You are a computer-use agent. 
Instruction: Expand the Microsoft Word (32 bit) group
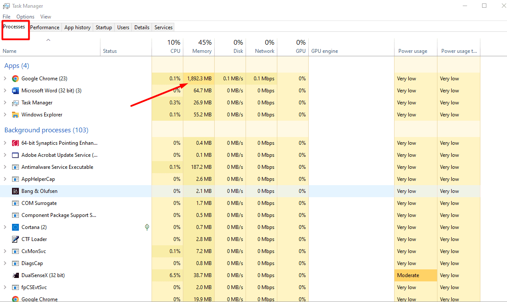click(x=4, y=90)
